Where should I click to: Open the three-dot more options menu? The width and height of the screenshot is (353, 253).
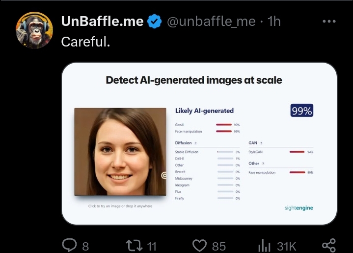(x=329, y=22)
